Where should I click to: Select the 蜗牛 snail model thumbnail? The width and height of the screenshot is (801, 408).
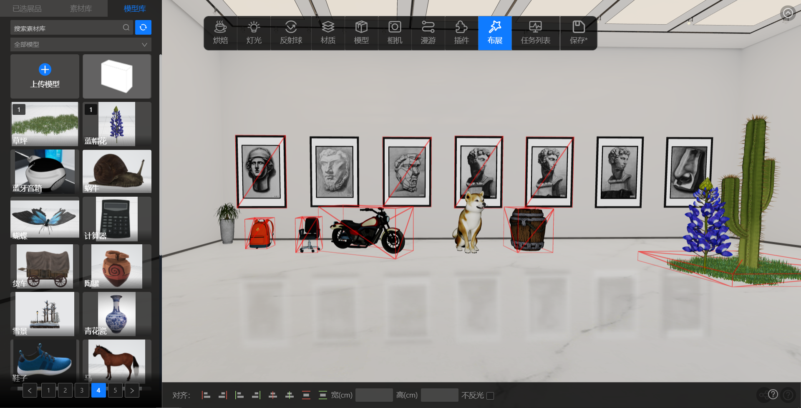point(117,171)
